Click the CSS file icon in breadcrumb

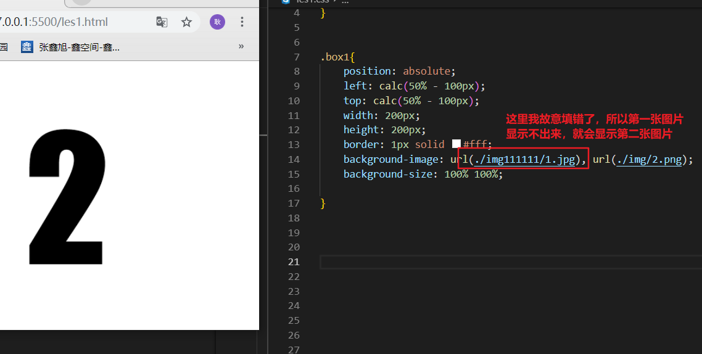pyautogui.click(x=286, y=1)
